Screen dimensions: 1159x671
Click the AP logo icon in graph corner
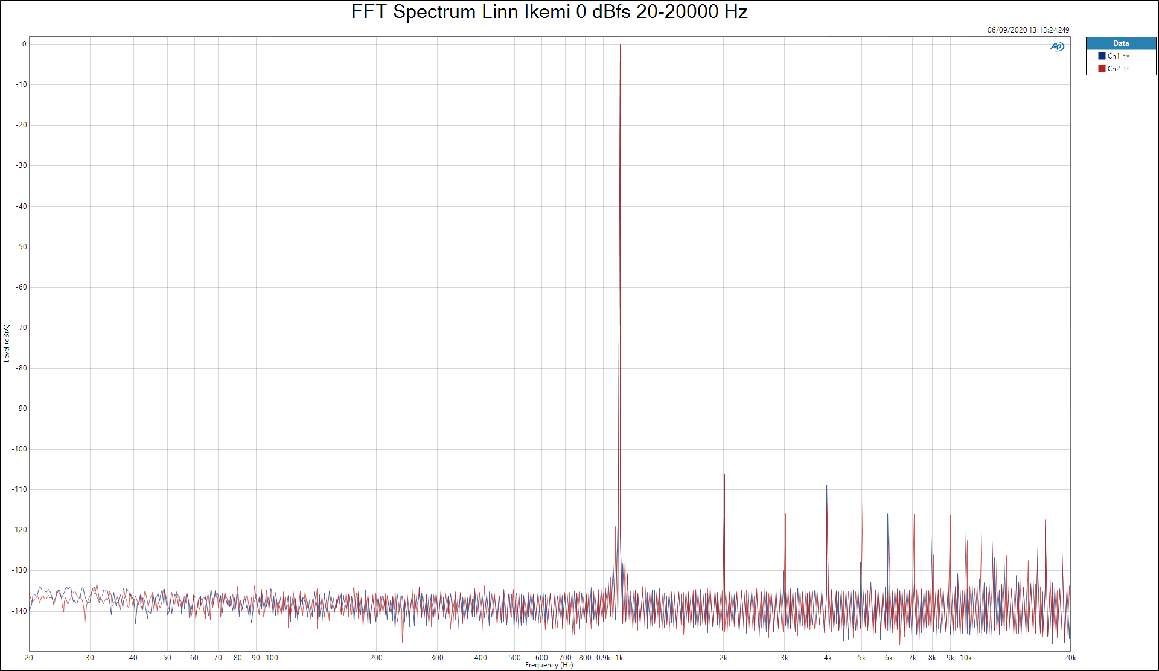tap(1057, 46)
